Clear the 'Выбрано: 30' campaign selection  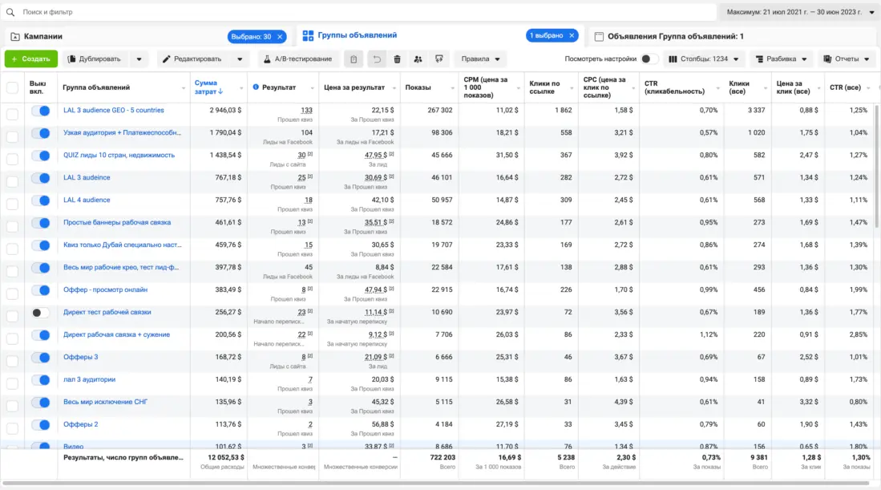coord(280,37)
